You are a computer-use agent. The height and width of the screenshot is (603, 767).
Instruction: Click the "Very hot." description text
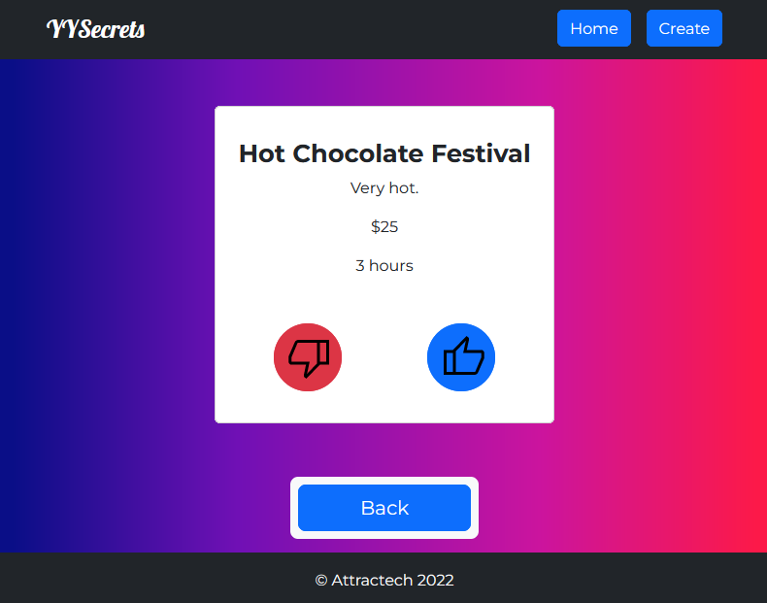coord(384,188)
